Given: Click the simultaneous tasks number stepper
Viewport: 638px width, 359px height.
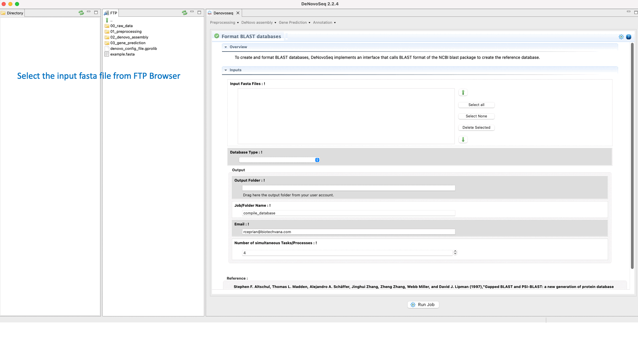Looking at the screenshot, I should point(455,253).
